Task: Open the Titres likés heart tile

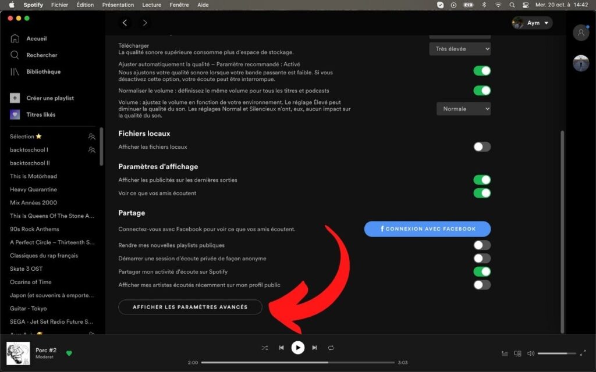Action: pos(15,115)
